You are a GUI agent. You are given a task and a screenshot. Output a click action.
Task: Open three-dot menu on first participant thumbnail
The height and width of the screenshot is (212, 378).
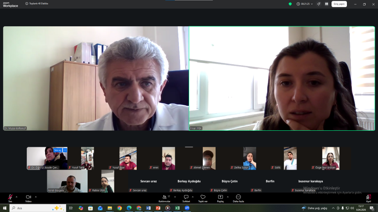(65, 150)
